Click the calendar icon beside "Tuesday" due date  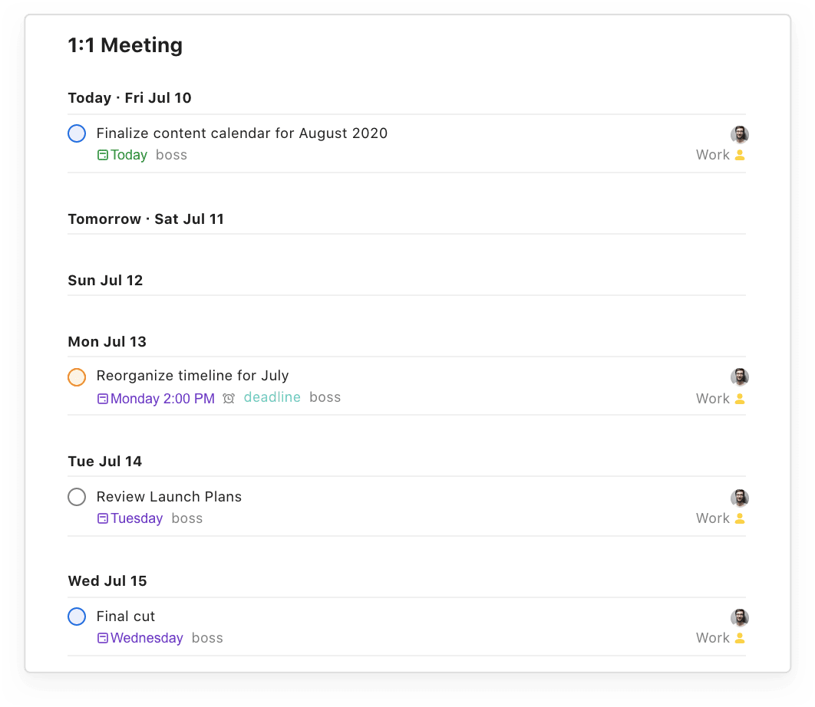101,518
